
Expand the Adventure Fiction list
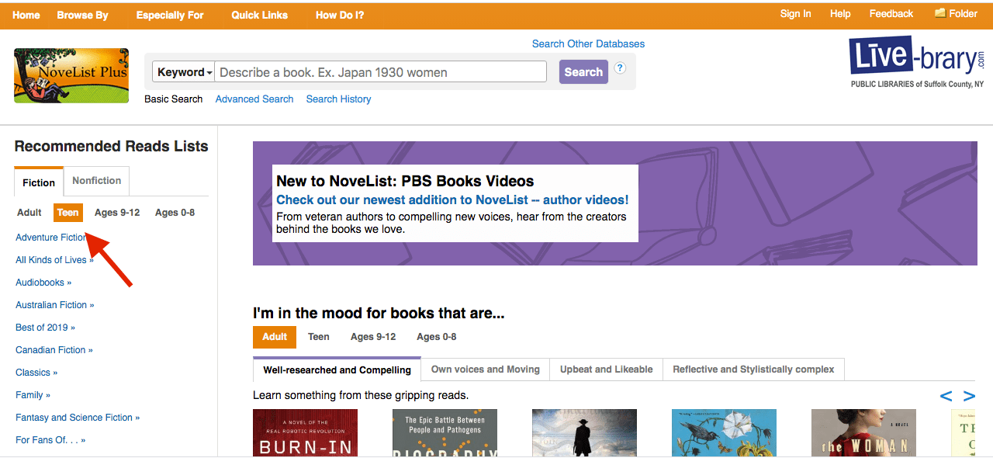click(53, 238)
